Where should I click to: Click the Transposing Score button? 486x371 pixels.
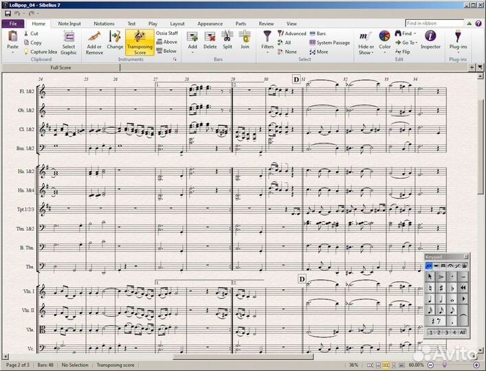coord(140,42)
